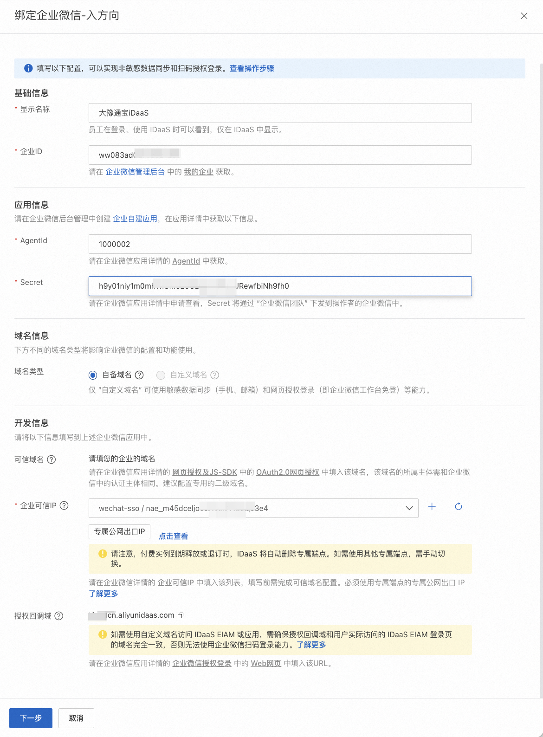Click the 显示名称 input field
The height and width of the screenshot is (737, 543).
(280, 113)
